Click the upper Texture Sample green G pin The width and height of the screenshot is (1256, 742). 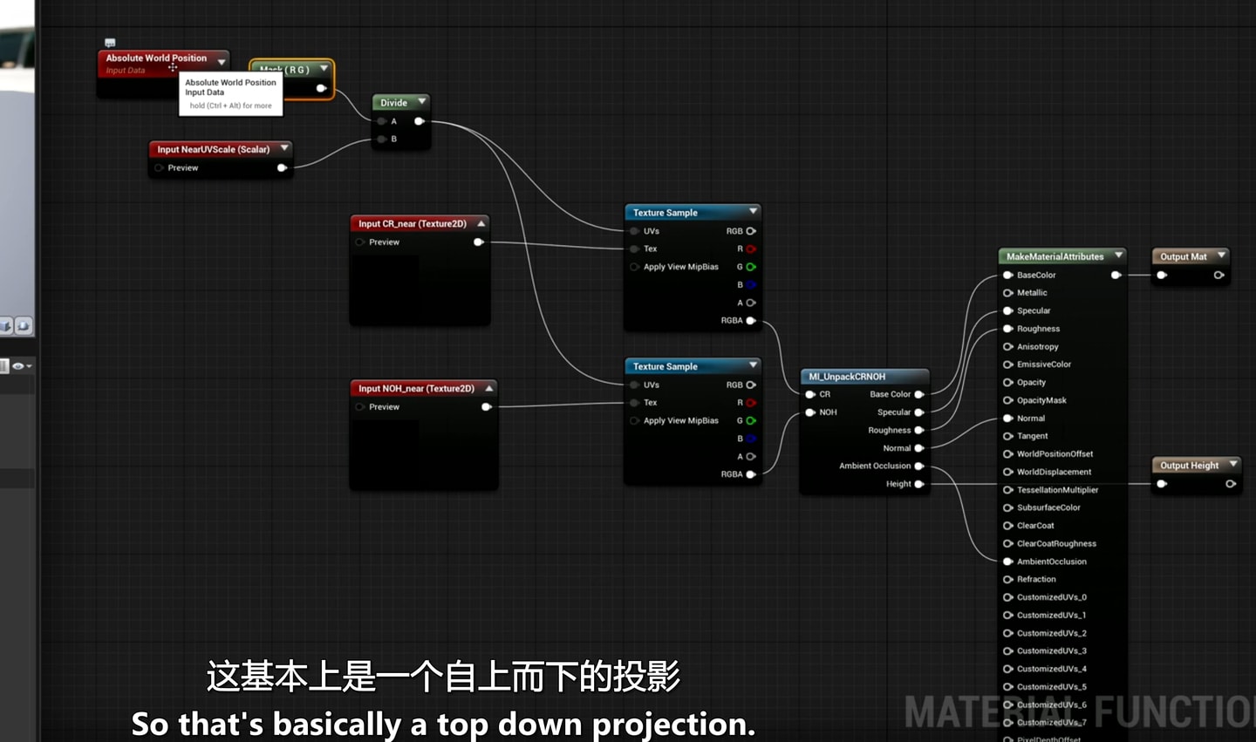[751, 267]
